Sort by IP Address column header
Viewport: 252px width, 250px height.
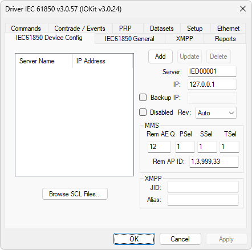103,61
